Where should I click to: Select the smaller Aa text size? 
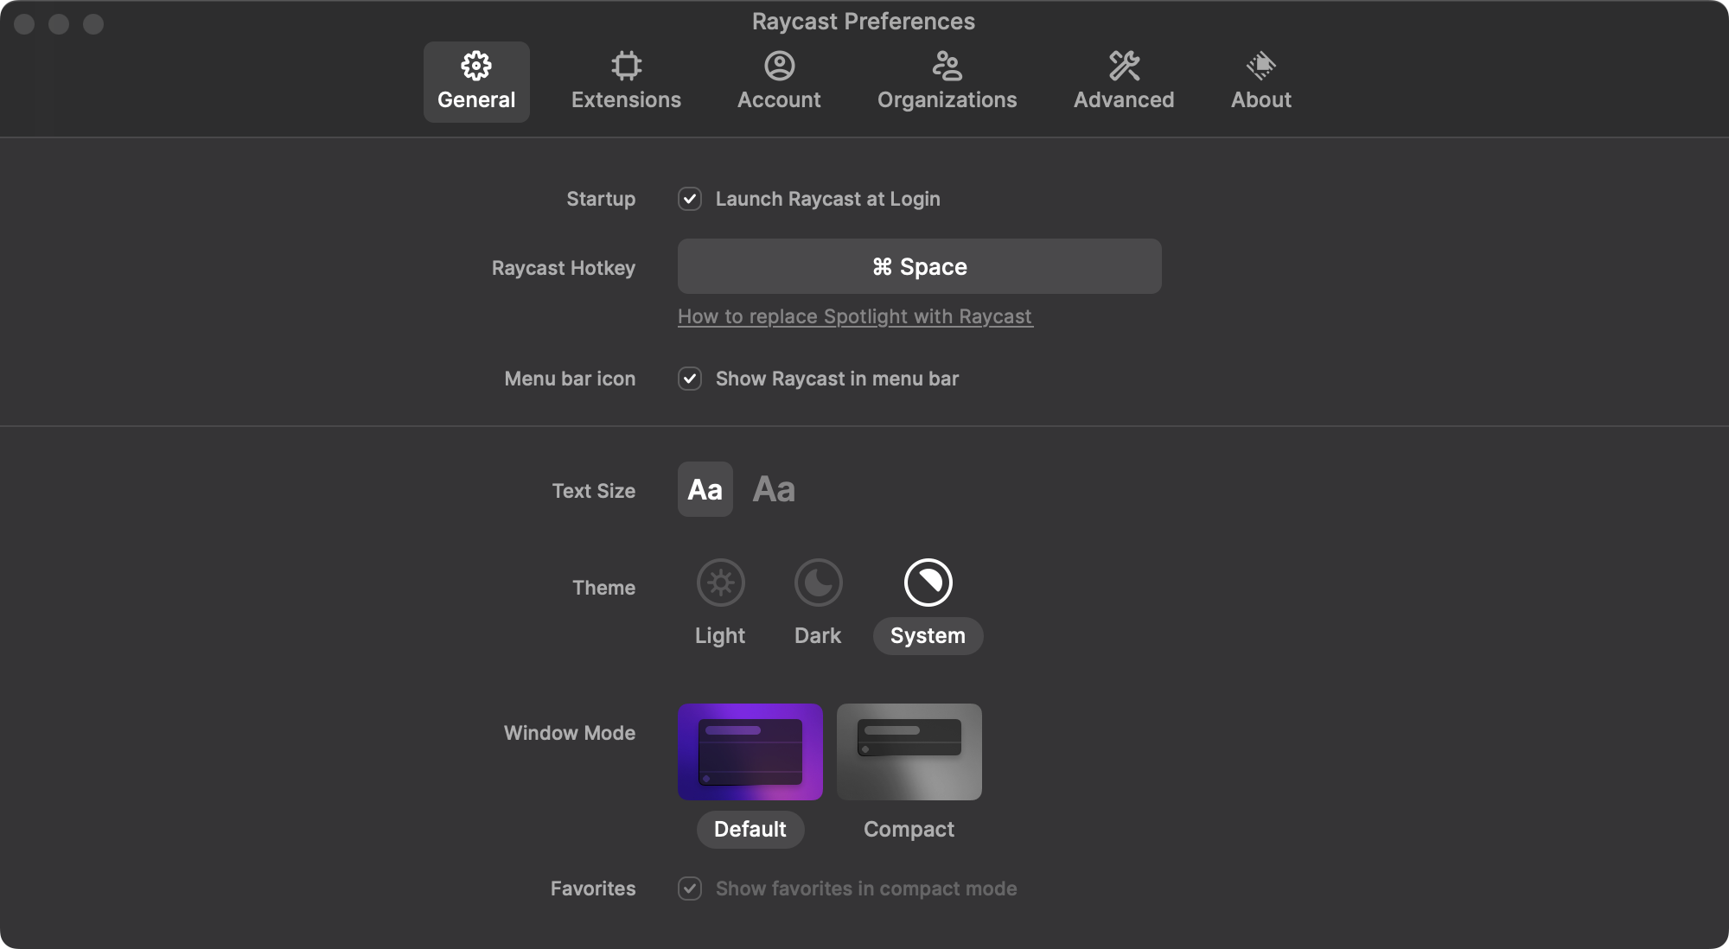coord(705,489)
